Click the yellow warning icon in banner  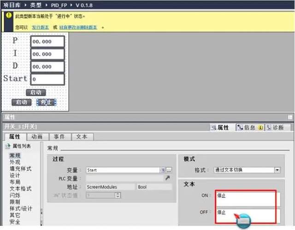click(x=9, y=15)
